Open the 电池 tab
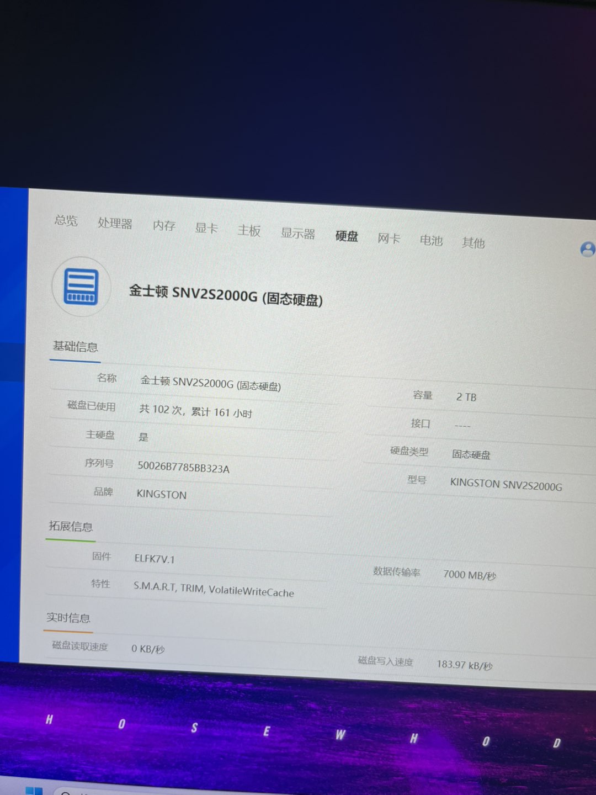 pyautogui.click(x=431, y=240)
